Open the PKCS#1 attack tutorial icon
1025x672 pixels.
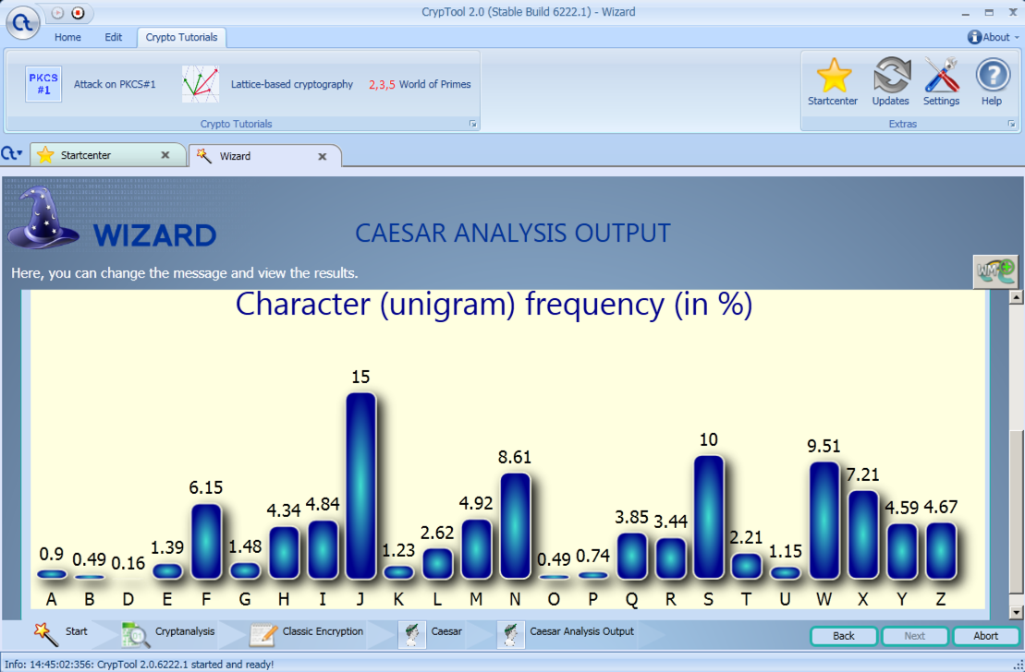point(43,84)
